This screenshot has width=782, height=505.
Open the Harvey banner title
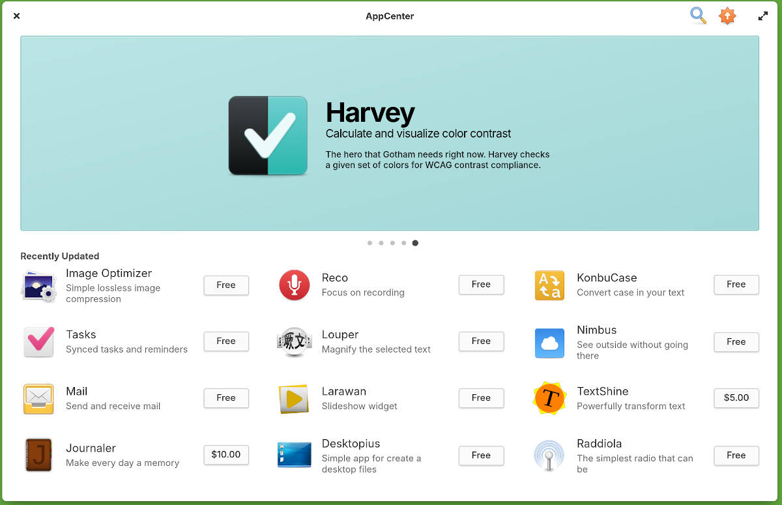[x=370, y=113]
